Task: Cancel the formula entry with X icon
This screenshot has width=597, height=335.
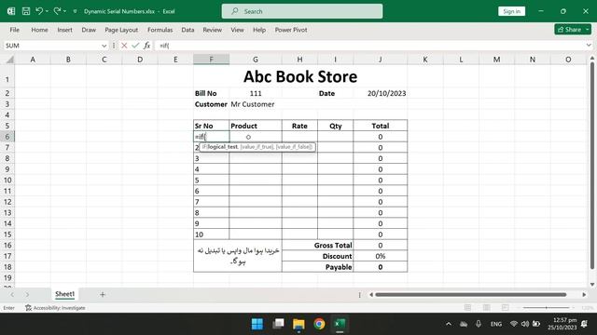Action: pos(124,46)
